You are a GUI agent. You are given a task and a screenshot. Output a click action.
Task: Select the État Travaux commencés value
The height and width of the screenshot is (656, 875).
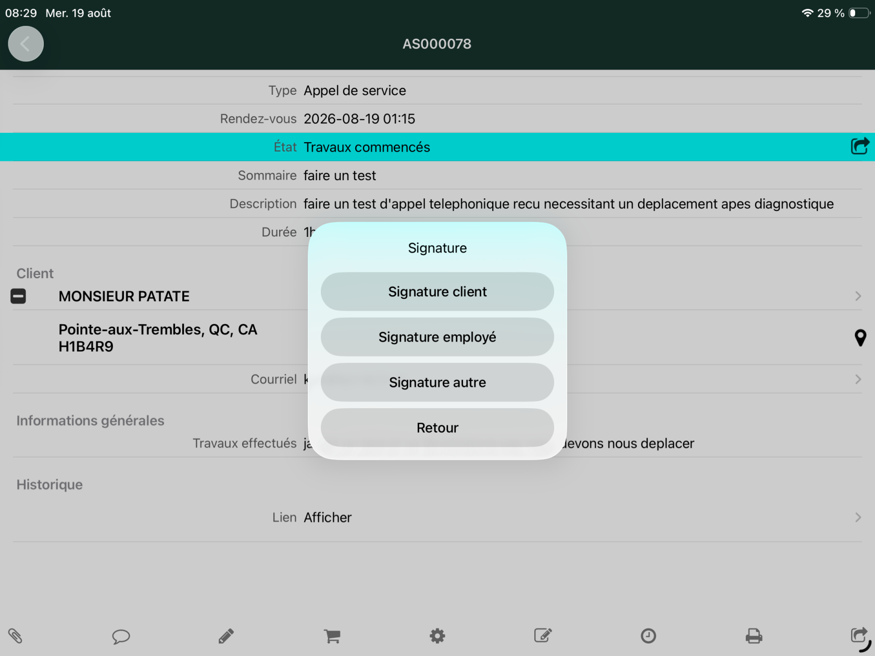[367, 147]
